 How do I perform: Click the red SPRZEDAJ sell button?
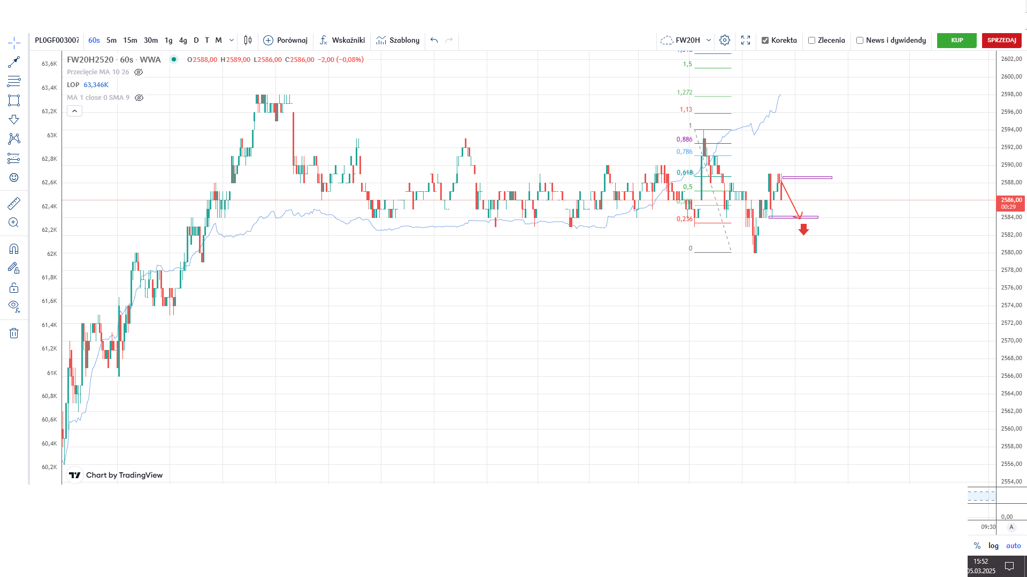[x=1002, y=41]
